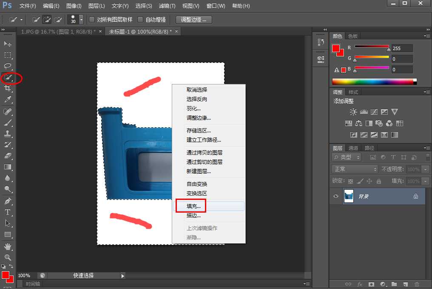Viewport: 432px width, 289px height.
Task: Open the layer filter type dropdown
Action: [x=346, y=157]
